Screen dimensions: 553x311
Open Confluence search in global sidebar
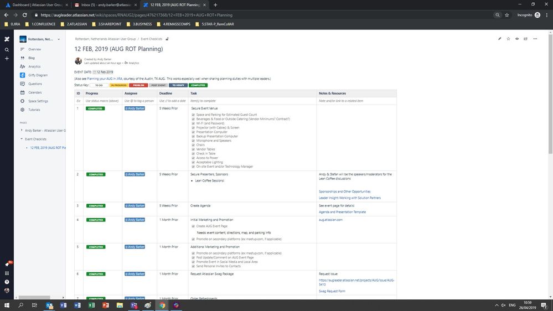7,50
